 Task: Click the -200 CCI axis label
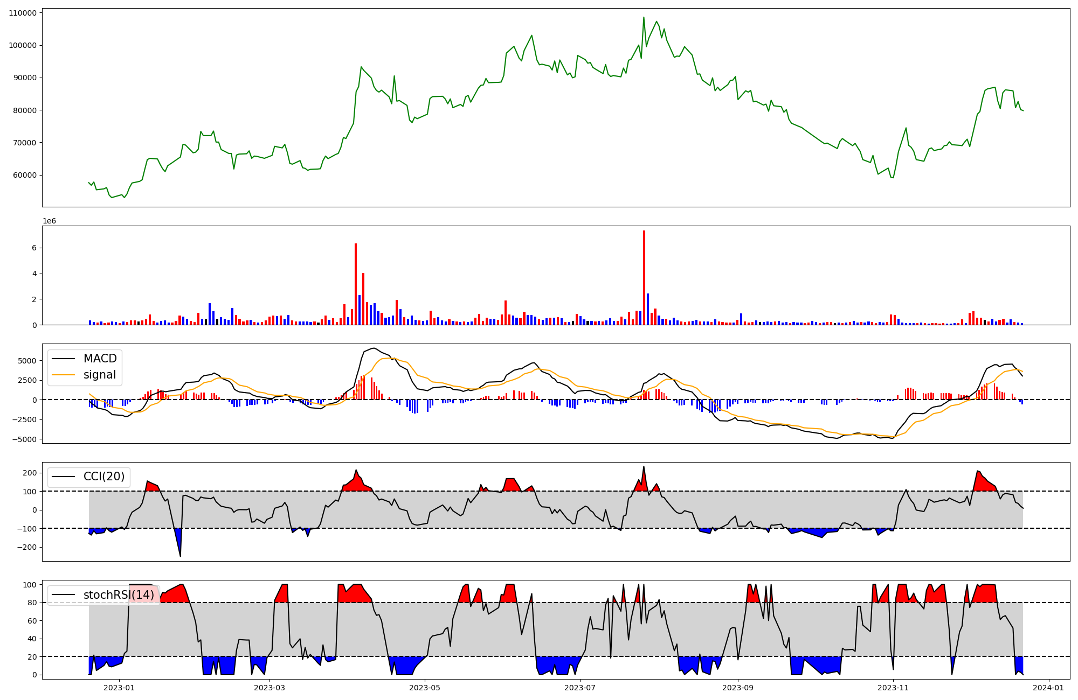point(27,547)
